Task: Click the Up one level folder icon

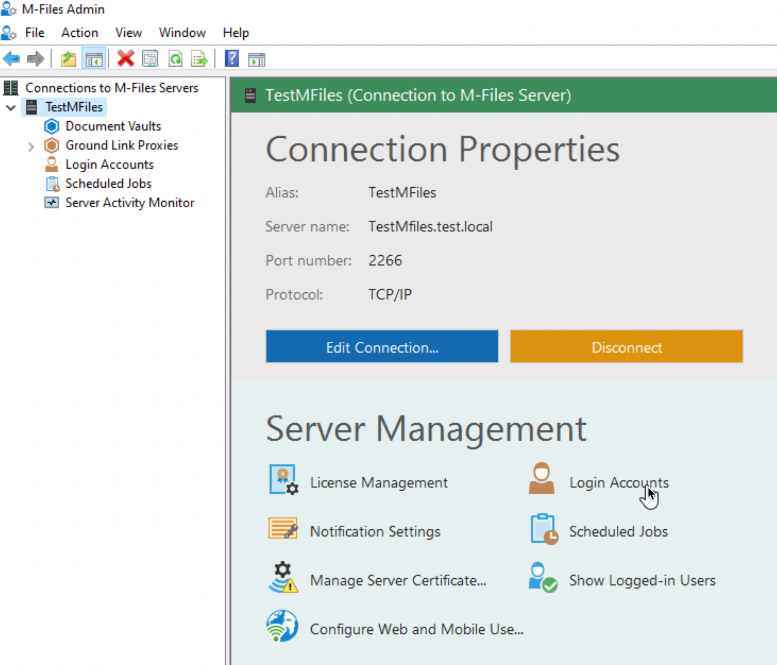Action: click(x=68, y=59)
